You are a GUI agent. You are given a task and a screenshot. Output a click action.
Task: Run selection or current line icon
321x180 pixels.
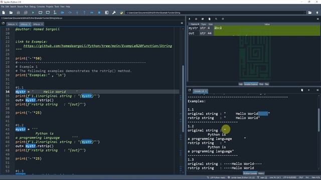[x=55, y=12]
